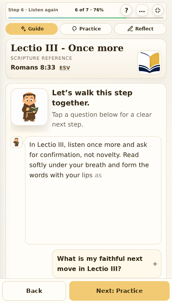Screen dimensions: 172x303
Task: Click the collapse fullscreen icon
Action: click(158, 10)
